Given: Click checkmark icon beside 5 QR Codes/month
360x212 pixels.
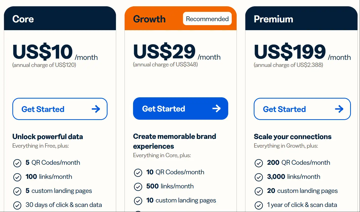Looking at the screenshot, I should pyautogui.click(x=17, y=163).
